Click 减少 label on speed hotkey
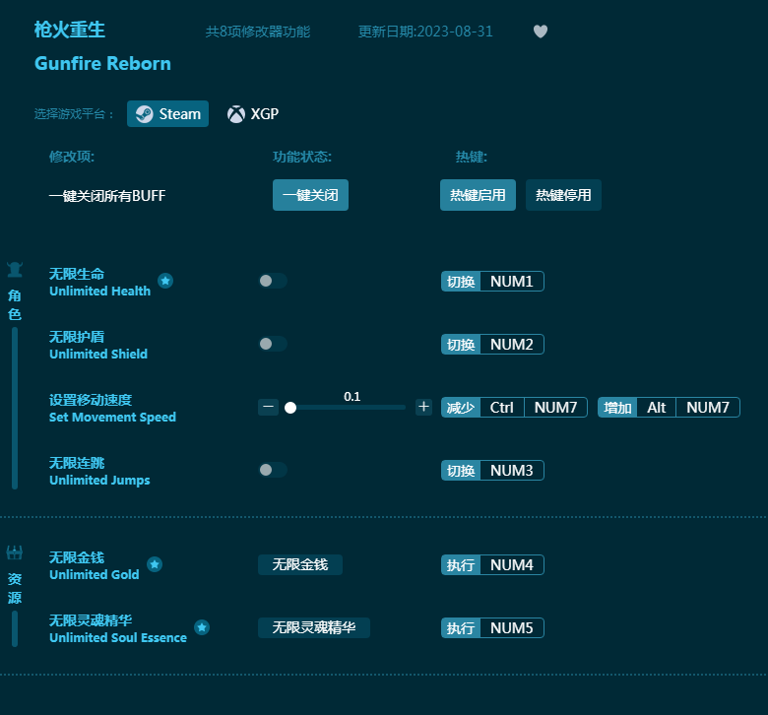The height and width of the screenshot is (715, 768). (x=461, y=408)
